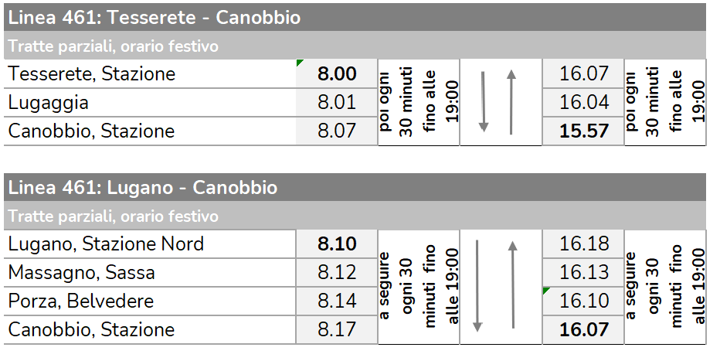Viewport: 720px width, 361px height.
Task: Select the Lugaggia stop cell
Action: pyautogui.click(x=150, y=102)
